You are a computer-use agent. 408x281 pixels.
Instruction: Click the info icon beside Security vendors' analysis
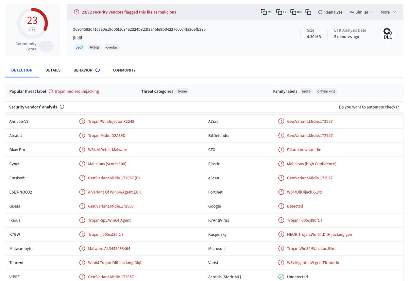(62, 106)
